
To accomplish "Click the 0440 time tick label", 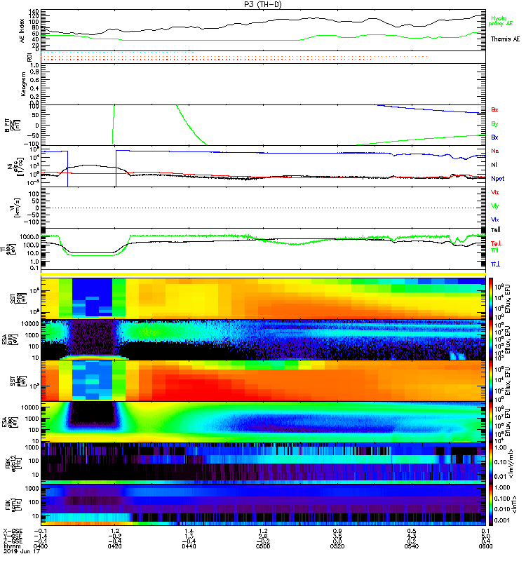I will (189, 546).
